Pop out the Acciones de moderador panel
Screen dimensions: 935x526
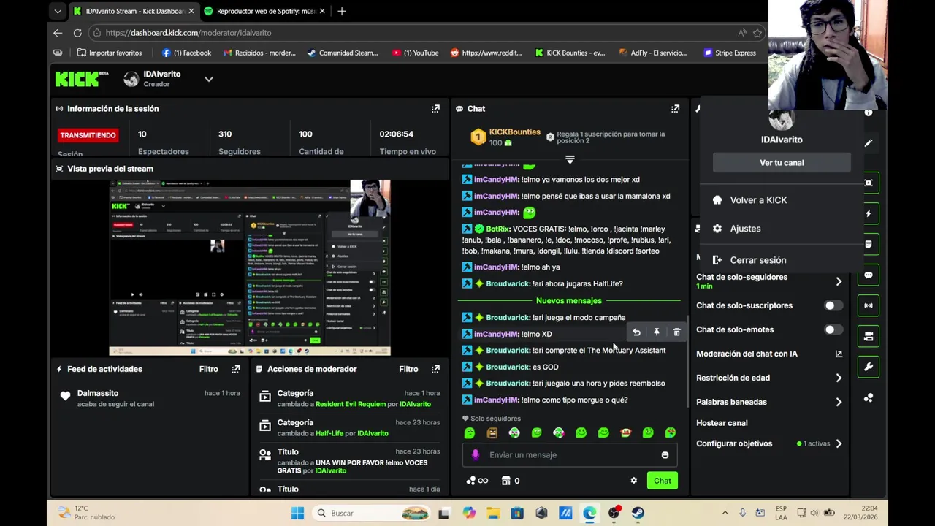pos(435,369)
